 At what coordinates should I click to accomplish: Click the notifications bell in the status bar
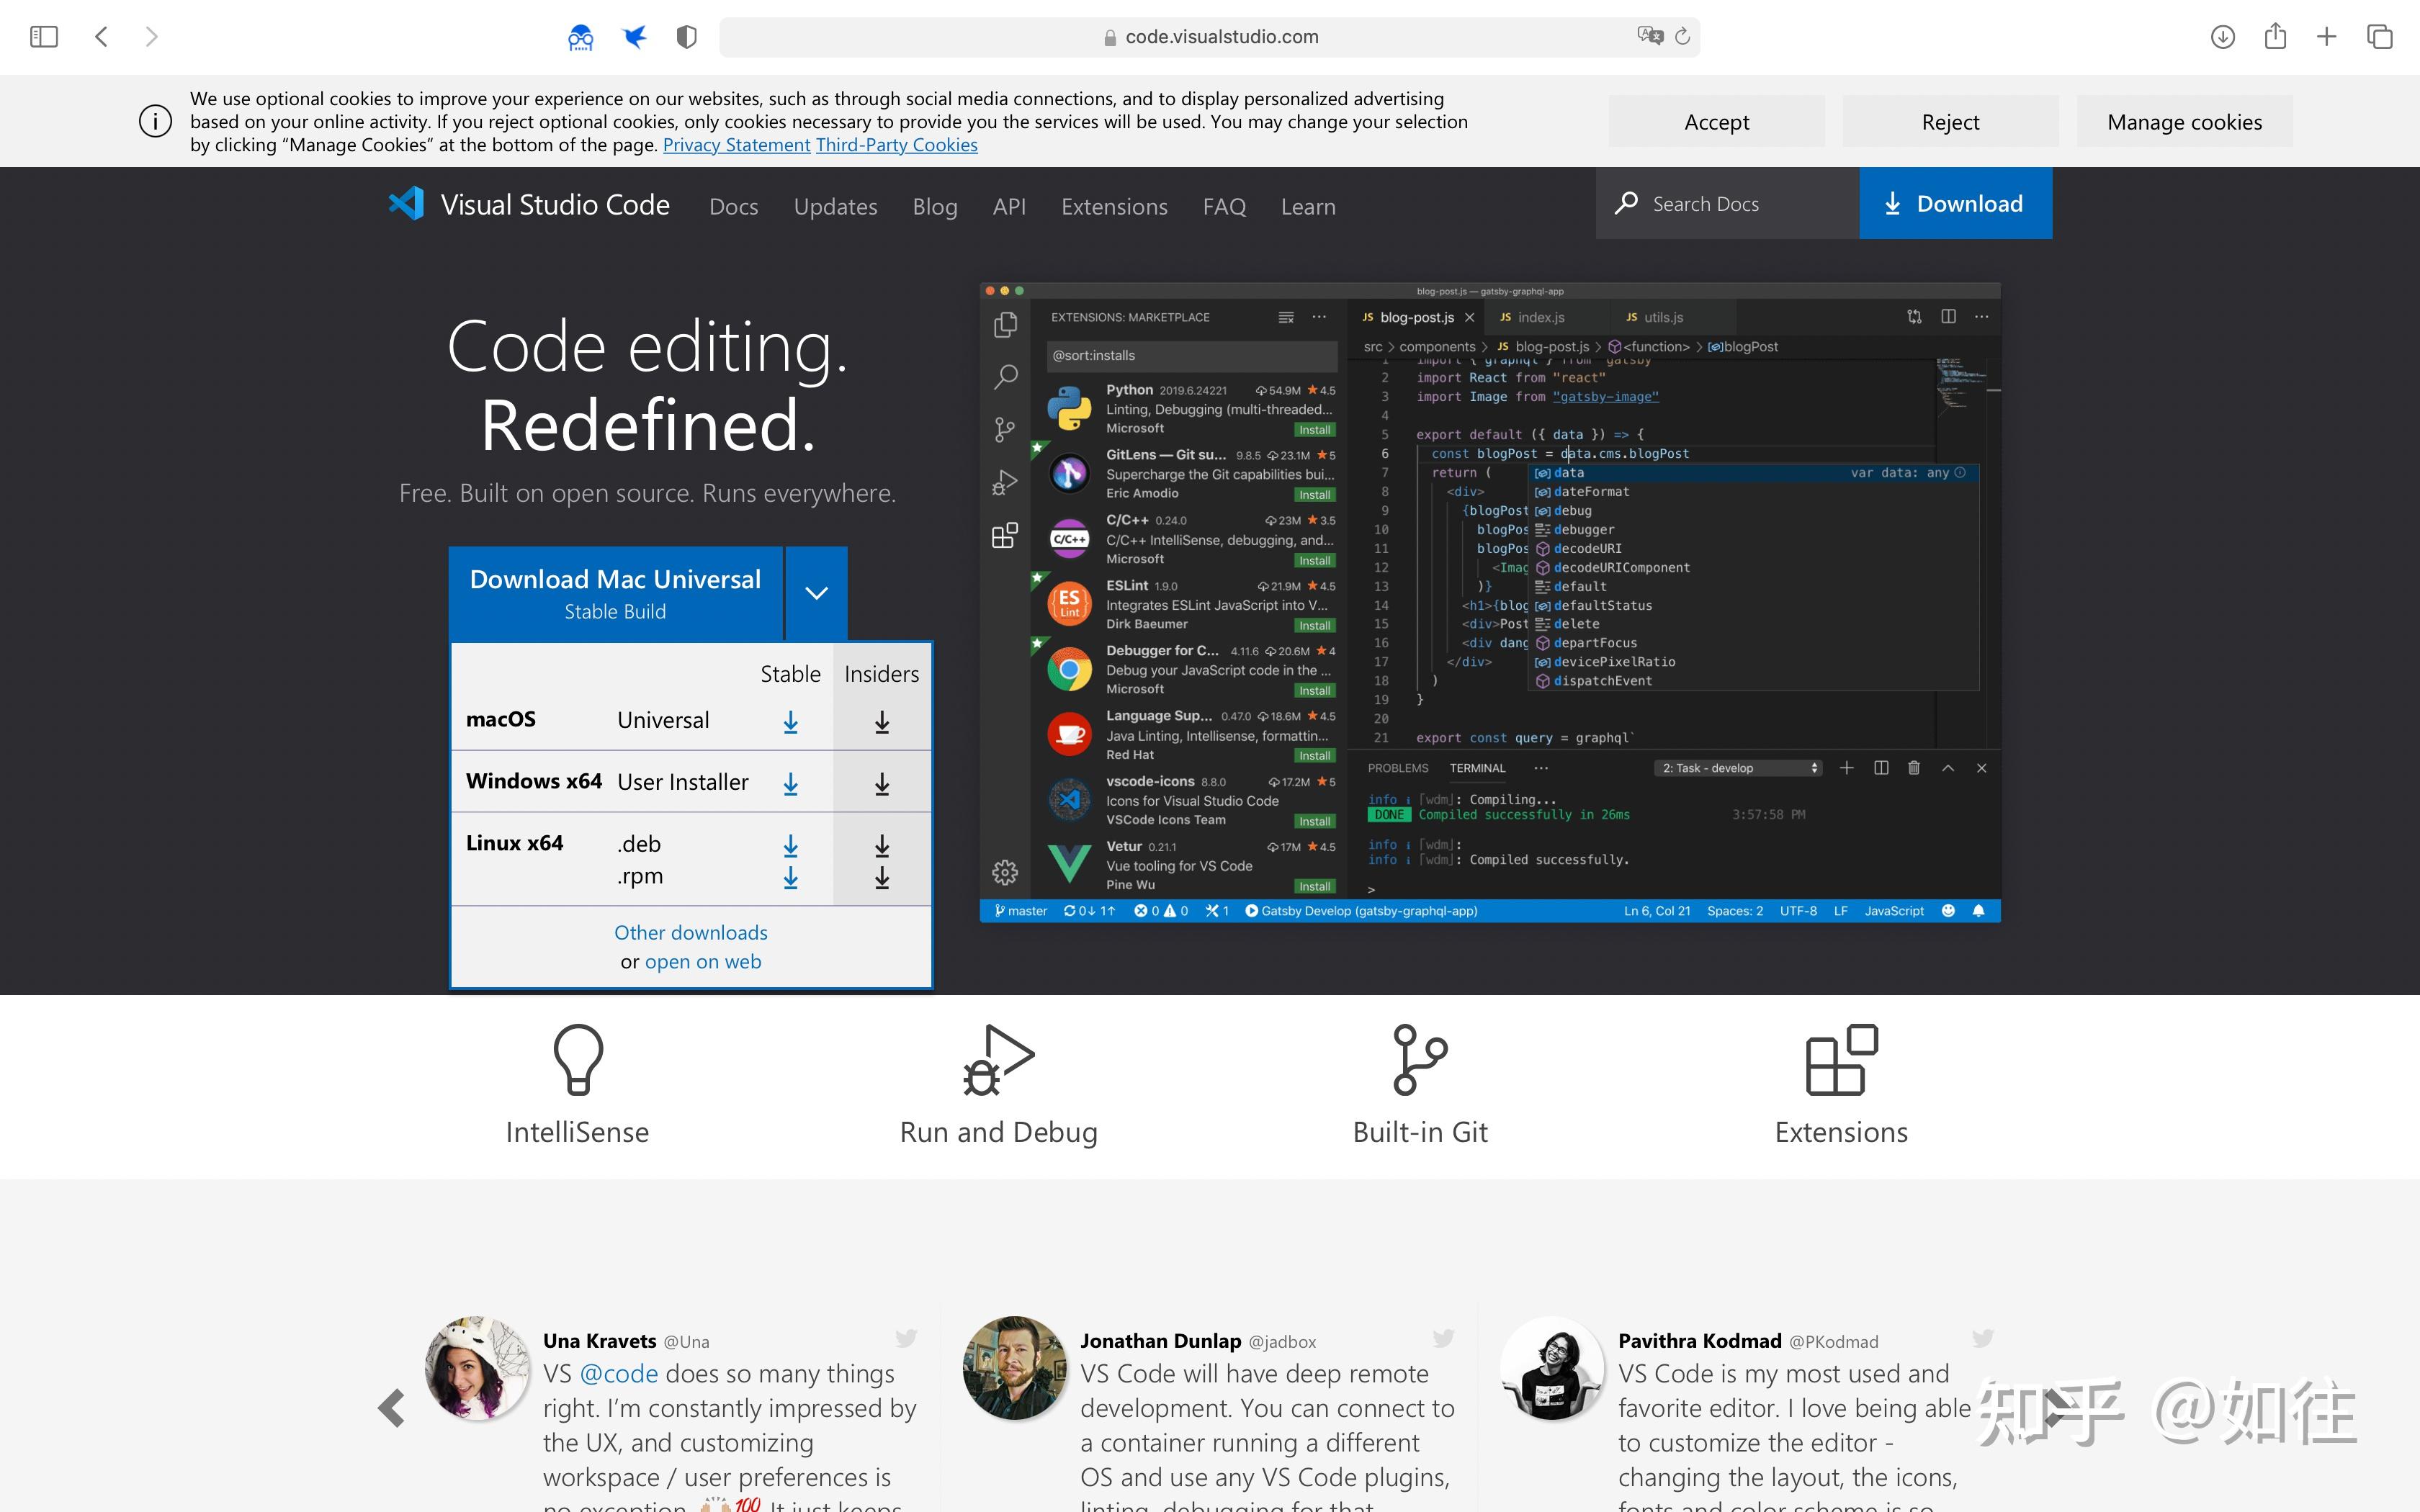[1978, 910]
